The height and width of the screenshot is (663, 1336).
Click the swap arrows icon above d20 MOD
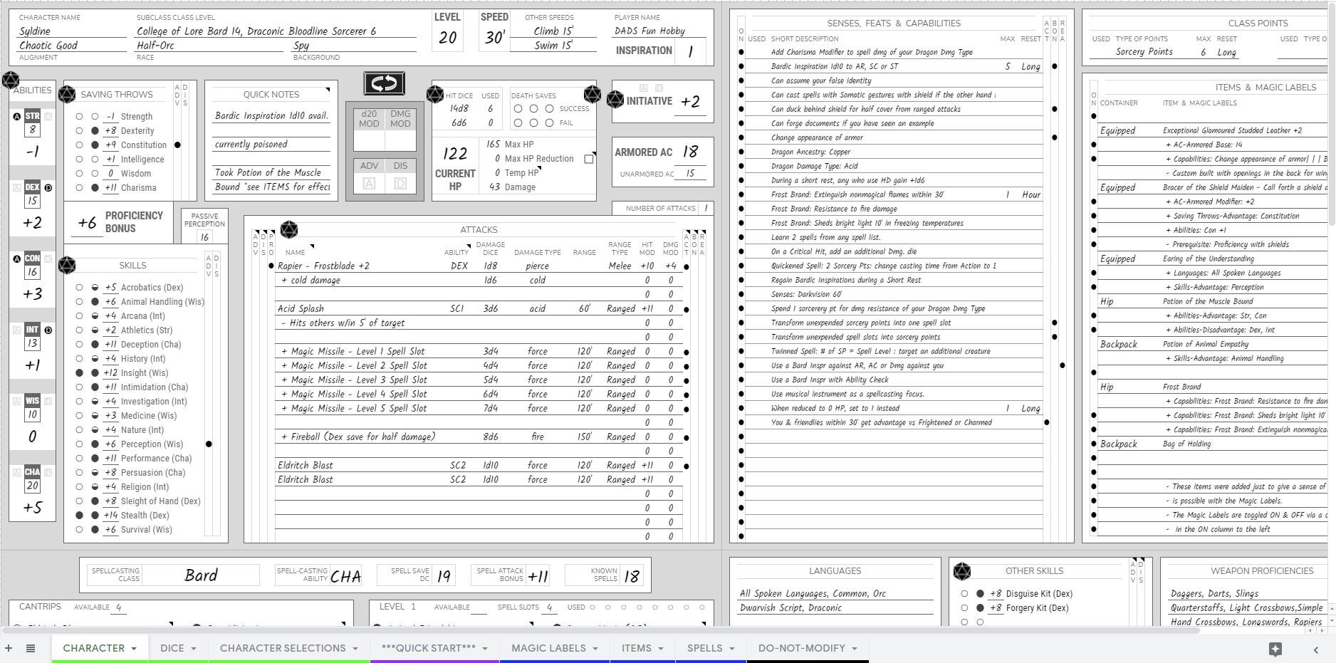click(x=385, y=83)
